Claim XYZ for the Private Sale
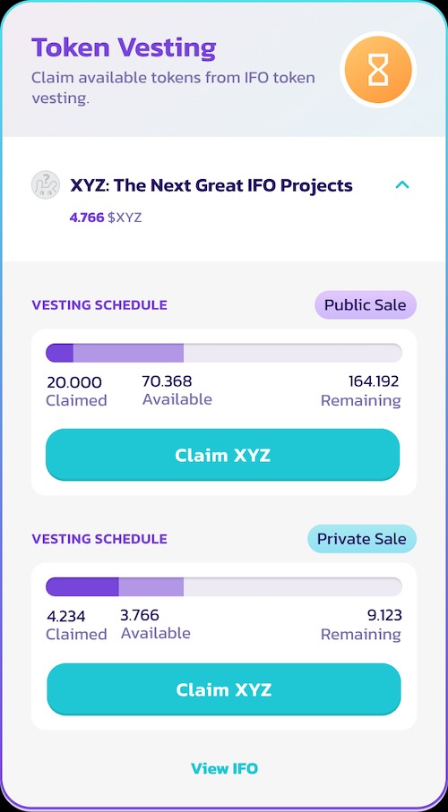The height and width of the screenshot is (812, 448). pyautogui.click(x=224, y=689)
